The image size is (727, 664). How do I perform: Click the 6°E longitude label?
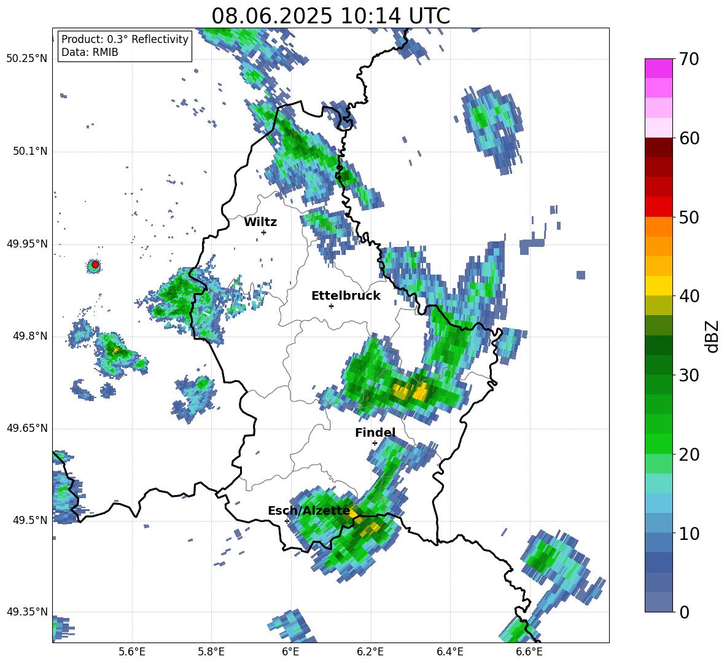tap(290, 652)
